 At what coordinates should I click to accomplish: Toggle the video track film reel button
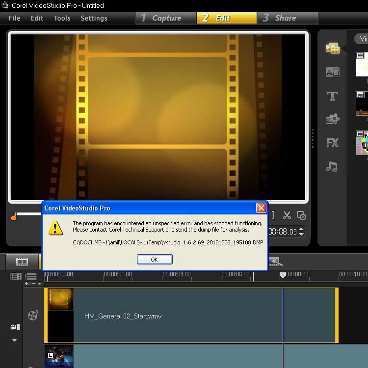pyautogui.click(x=33, y=315)
